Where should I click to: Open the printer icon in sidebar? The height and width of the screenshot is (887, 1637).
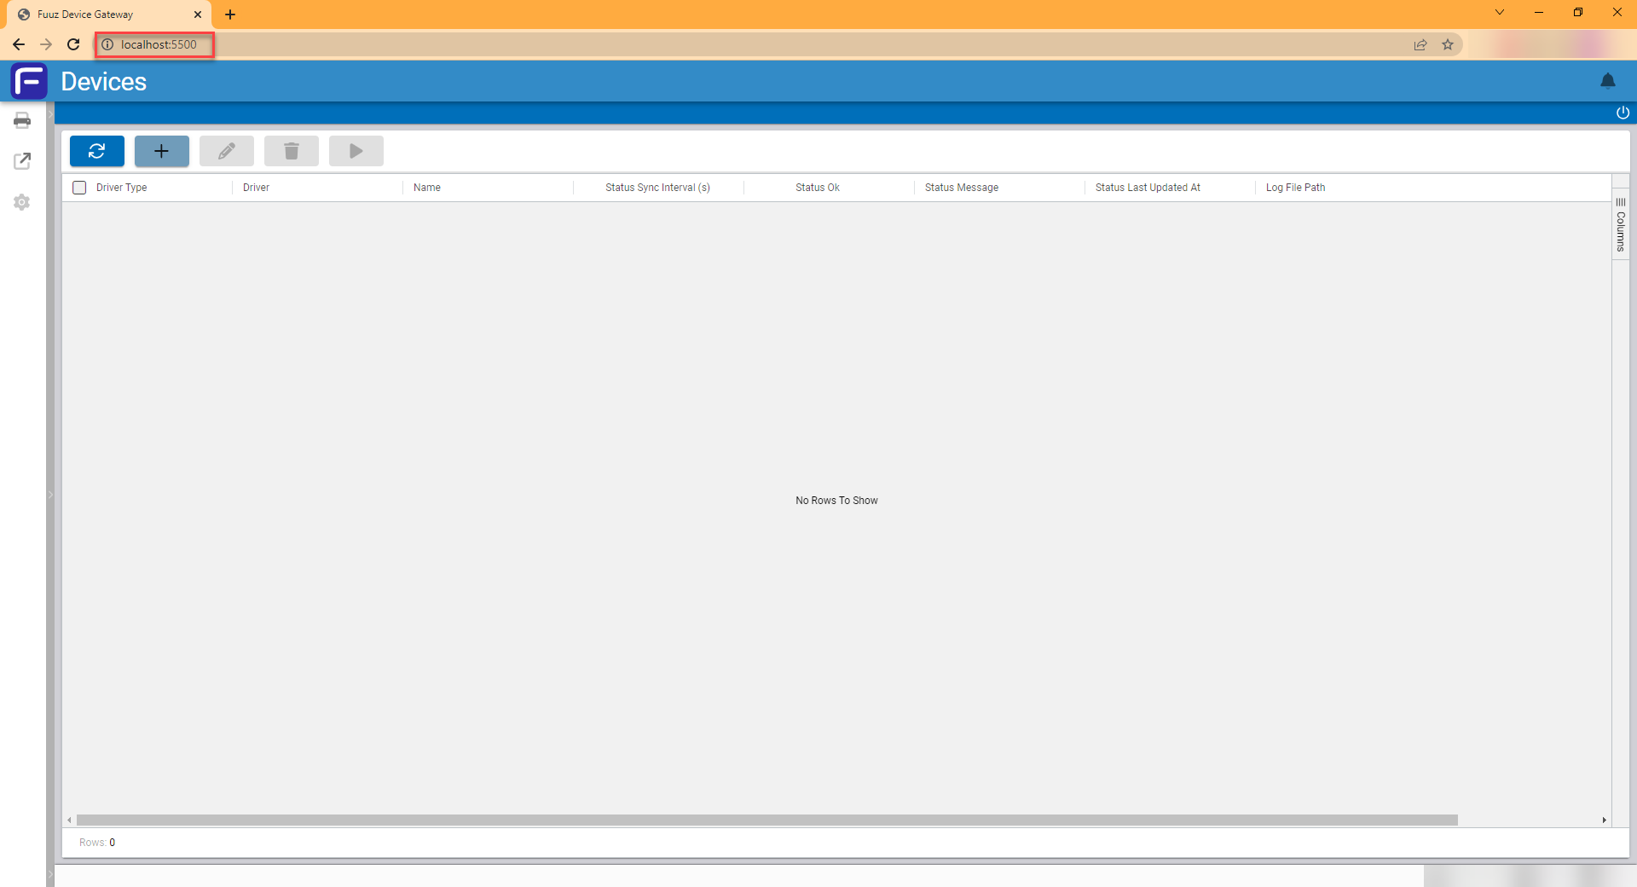pos(22,120)
